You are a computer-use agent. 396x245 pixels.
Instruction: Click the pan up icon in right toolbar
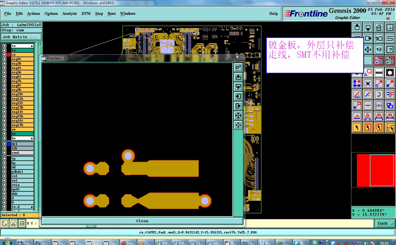357,27
